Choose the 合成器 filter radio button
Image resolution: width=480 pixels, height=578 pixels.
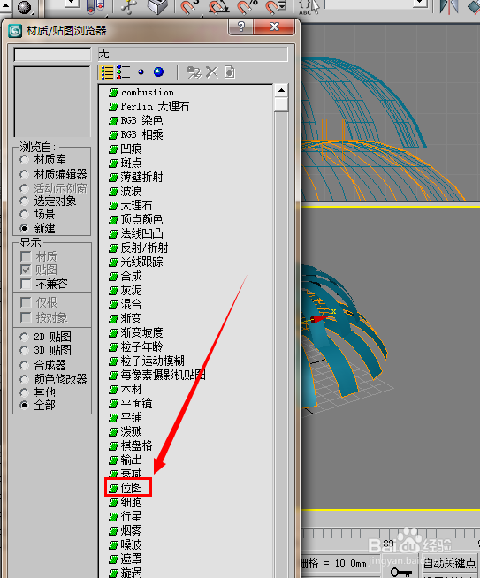pos(25,365)
